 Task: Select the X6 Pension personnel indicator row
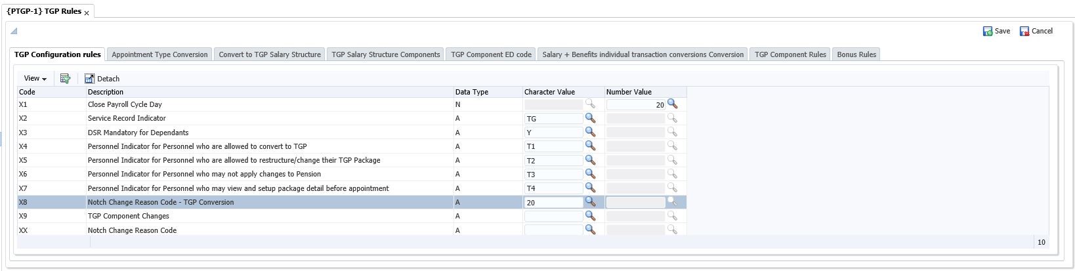[x=203, y=174]
